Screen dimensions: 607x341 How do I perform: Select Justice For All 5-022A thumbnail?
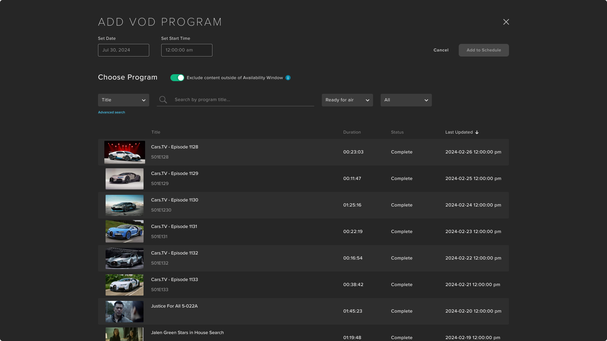(125, 311)
